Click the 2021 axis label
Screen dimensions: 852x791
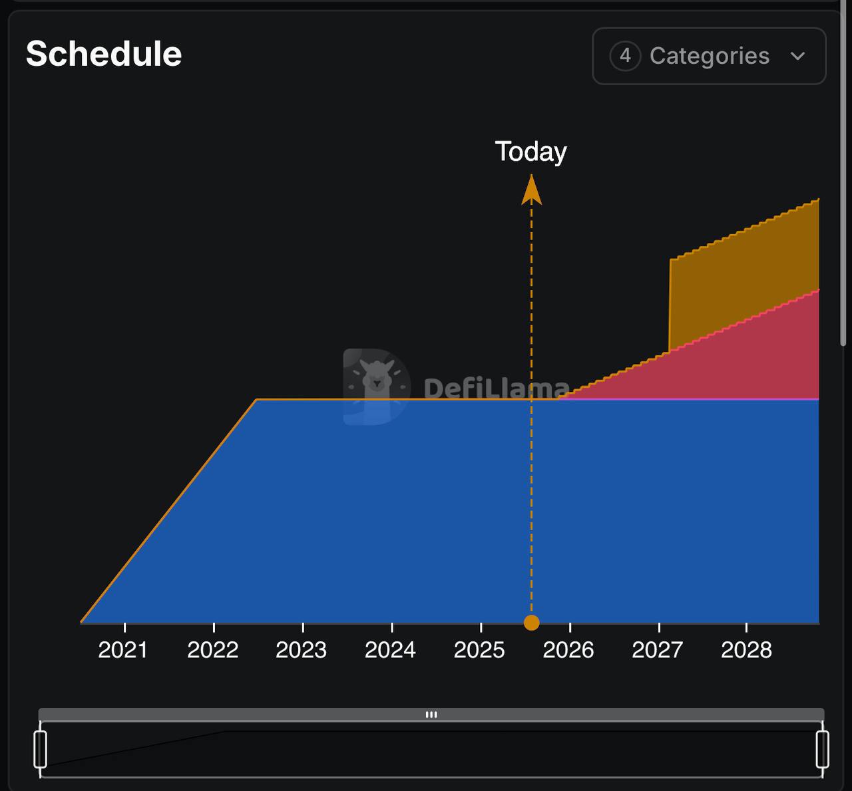point(123,650)
